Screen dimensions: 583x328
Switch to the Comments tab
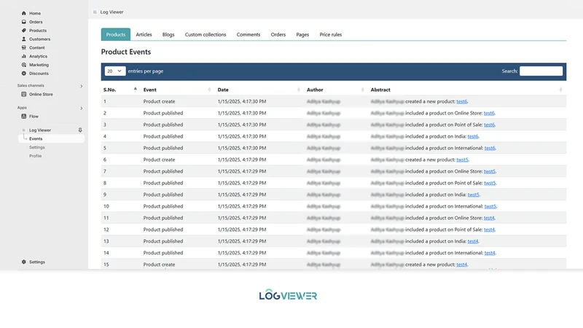(x=249, y=34)
